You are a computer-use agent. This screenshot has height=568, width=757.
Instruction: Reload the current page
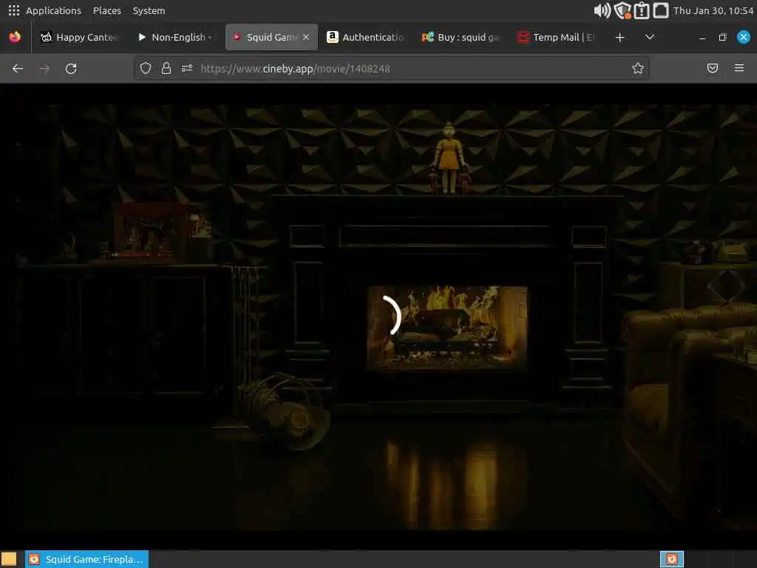pos(71,69)
